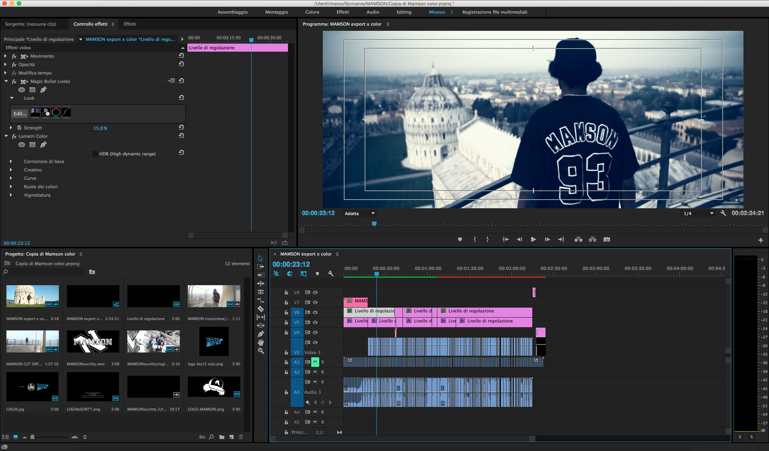Open playback resolution 1/4 dropdown
The image size is (769, 451).
698,213
